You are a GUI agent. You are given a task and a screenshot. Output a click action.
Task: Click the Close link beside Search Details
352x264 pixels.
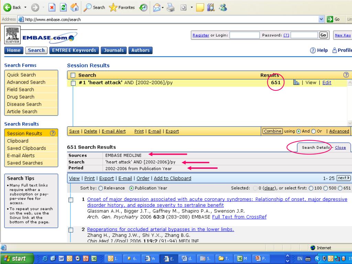(340, 147)
